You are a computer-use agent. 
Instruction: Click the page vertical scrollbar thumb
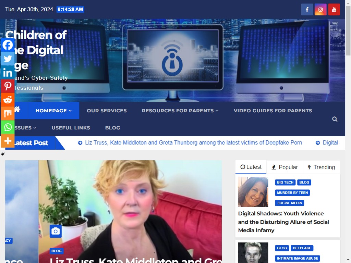[x=348, y=30]
